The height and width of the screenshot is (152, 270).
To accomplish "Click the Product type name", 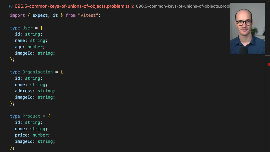I will (31, 116).
